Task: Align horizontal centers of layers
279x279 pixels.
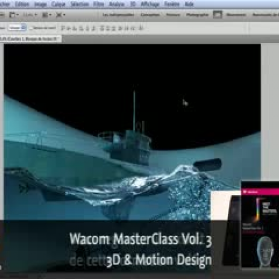Action: coord(88,28)
